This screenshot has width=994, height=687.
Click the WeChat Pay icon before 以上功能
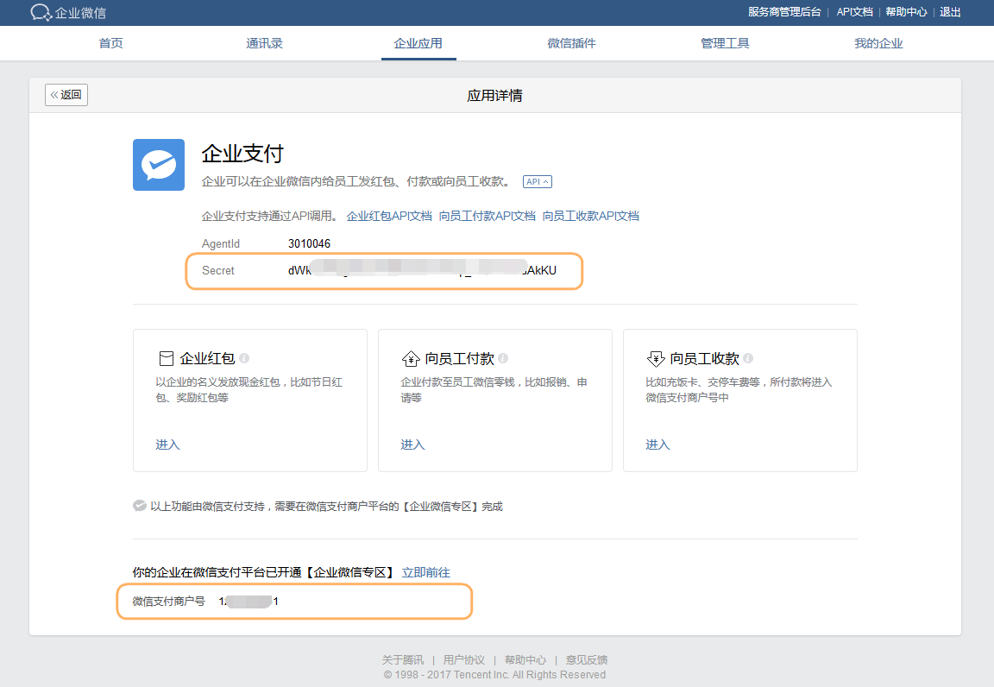pyautogui.click(x=140, y=506)
